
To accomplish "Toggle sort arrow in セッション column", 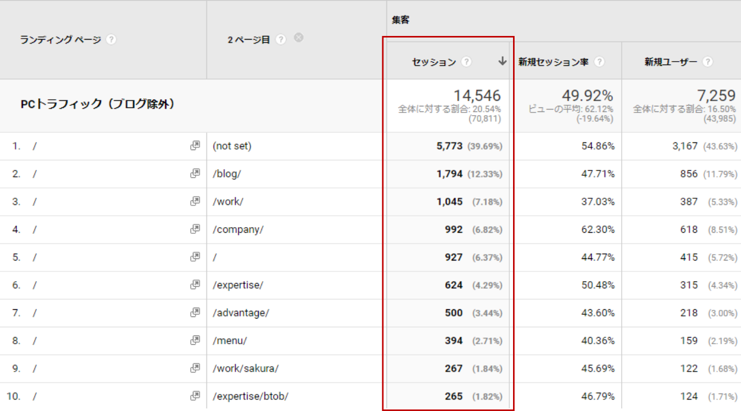I will coord(503,62).
